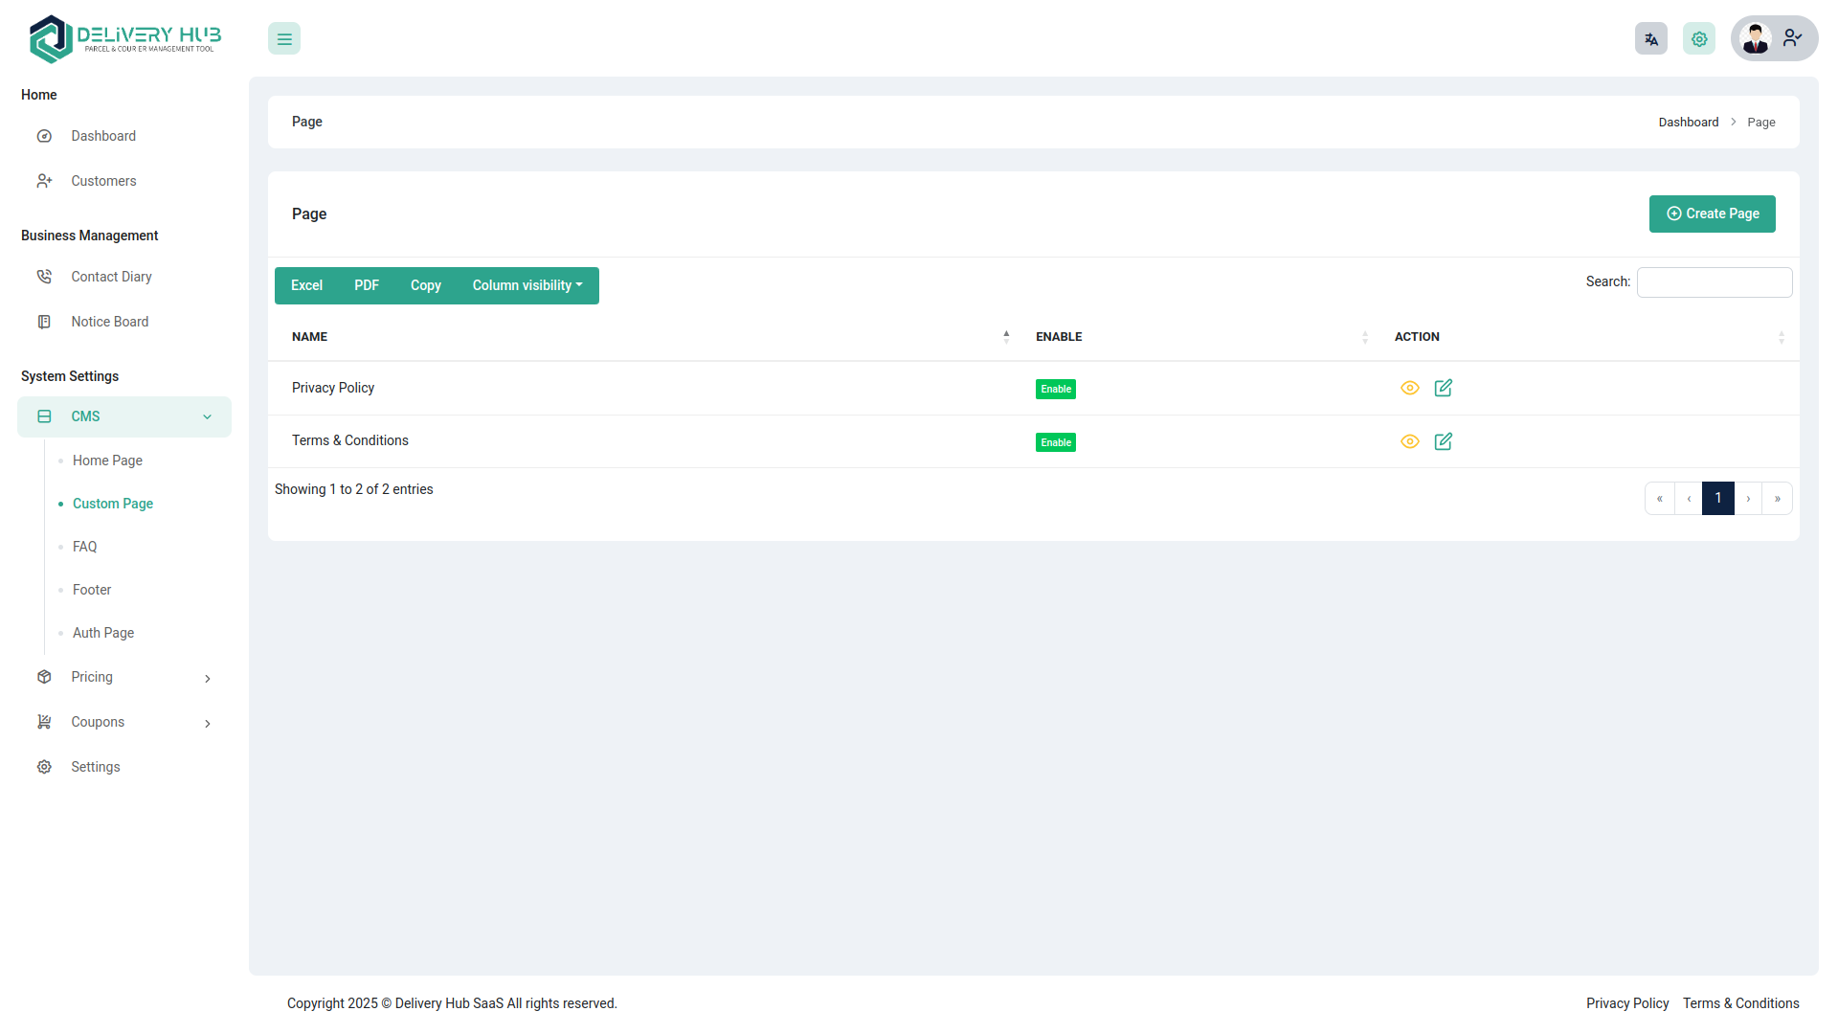Click the language translation icon in header
1838x1034 pixels.
click(x=1650, y=38)
